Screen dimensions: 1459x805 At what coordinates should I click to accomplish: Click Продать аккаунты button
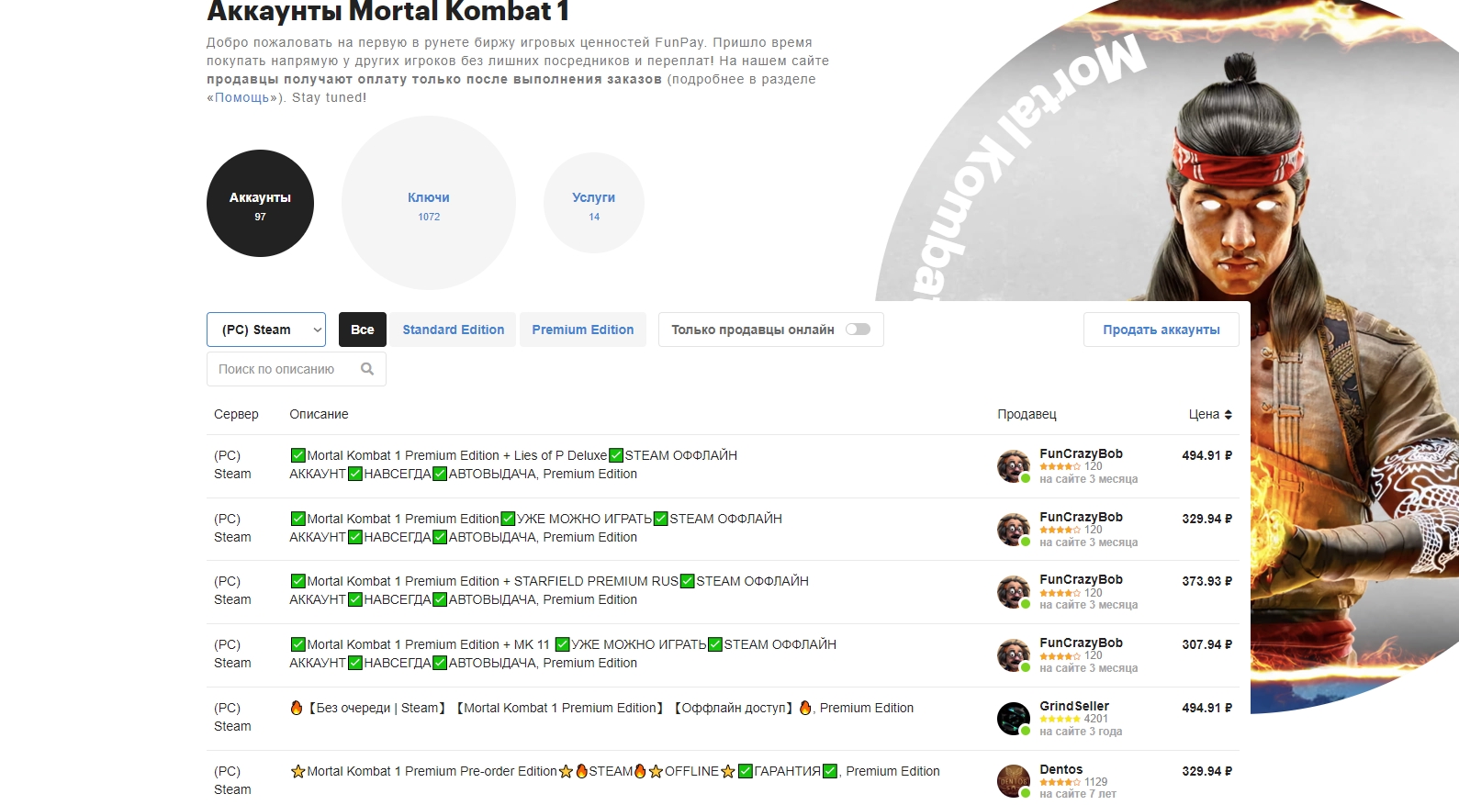(1162, 330)
